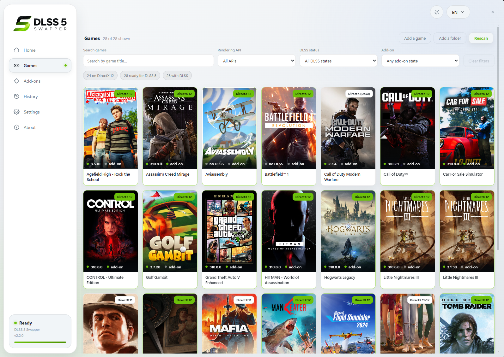504x357 pixels.
Task: Select the Flight Simulator 2024 cover
Action: pyautogui.click(x=348, y=324)
